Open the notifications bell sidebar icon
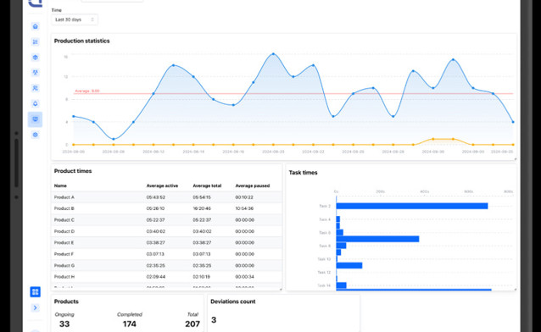The height and width of the screenshot is (332, 541). [x=36, y=103]
